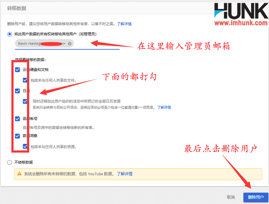Click the Kevin admin email input field

[67, 44]
